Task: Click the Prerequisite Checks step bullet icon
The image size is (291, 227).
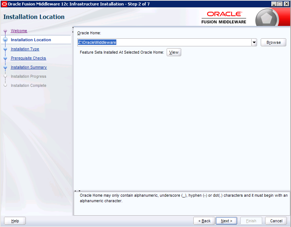Action: 5,58
